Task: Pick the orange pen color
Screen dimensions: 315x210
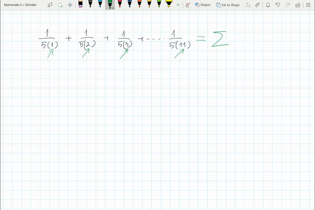Action: pos(139,5)
